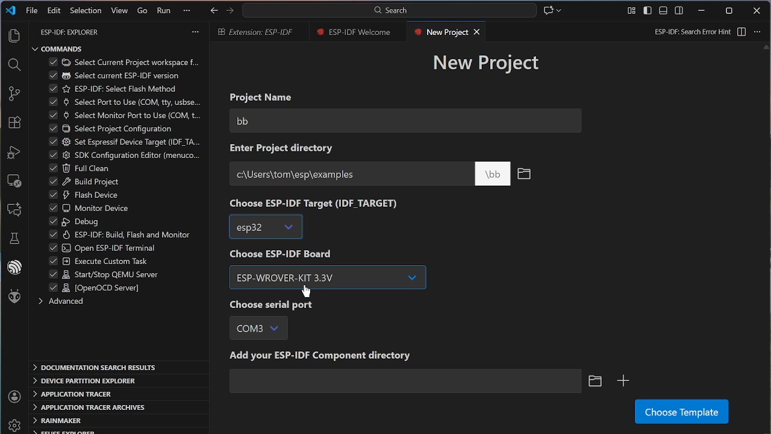Open the COM3 serial port dropdown
The height and width of the screenshot is (434, 771).
(258, 329)
